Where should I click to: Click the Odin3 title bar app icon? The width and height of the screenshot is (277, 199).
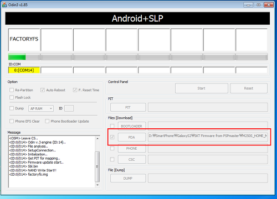tap(4, 4)
